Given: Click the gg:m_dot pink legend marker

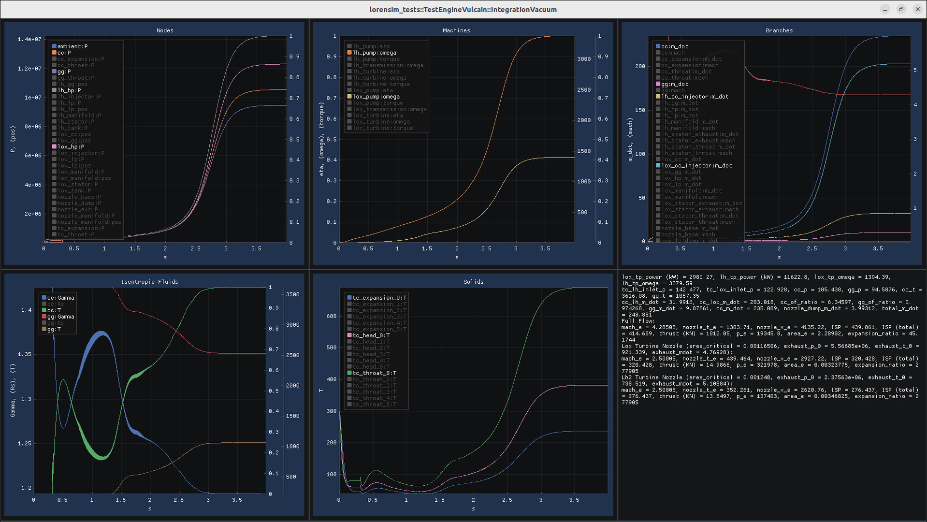Looking at the screenshot, I should [658, 84].
